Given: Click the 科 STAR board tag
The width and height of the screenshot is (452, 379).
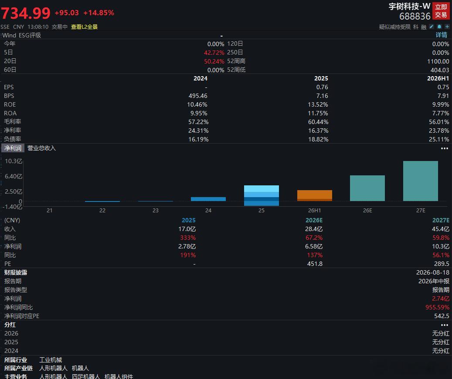Looking at the screenshot, I should (416, 27).
